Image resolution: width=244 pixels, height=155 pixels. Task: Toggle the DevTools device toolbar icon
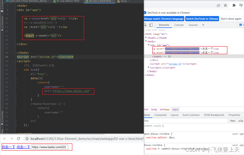[151, 25]
